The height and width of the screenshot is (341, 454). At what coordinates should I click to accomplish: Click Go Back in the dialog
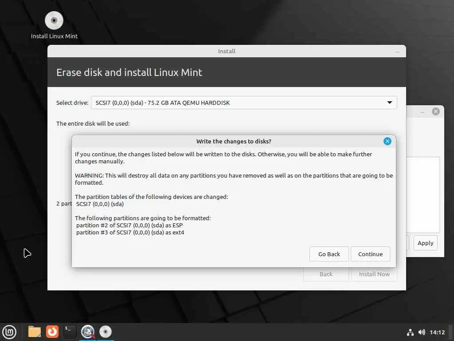click(x=329, y=254)
